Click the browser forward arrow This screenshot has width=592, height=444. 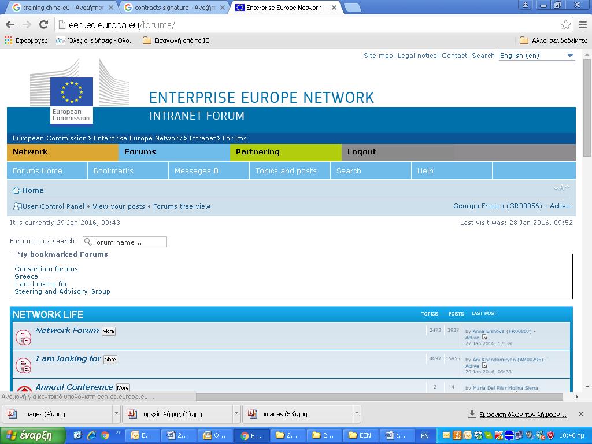pyautogui.click(x=27, y=25)
